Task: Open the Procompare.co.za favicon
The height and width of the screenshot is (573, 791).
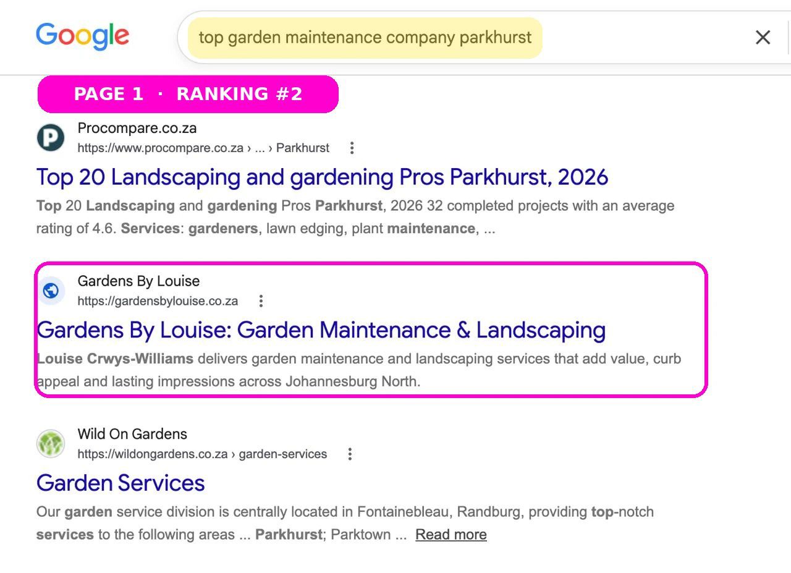Action: pyautogui.click(x=51, y=137)
